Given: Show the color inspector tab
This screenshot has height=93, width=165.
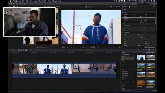Looking at the screenshot, I should (125, 7).
